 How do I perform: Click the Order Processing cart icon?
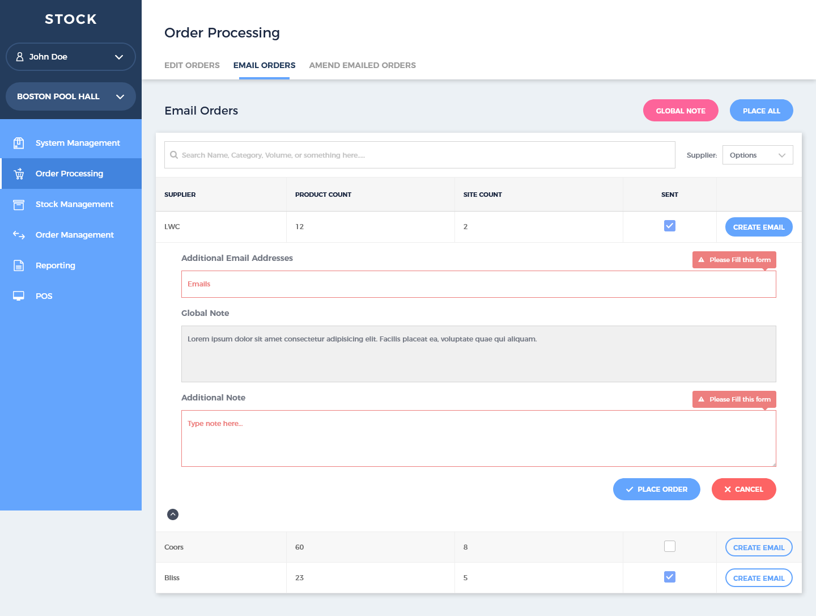point(19,174)
